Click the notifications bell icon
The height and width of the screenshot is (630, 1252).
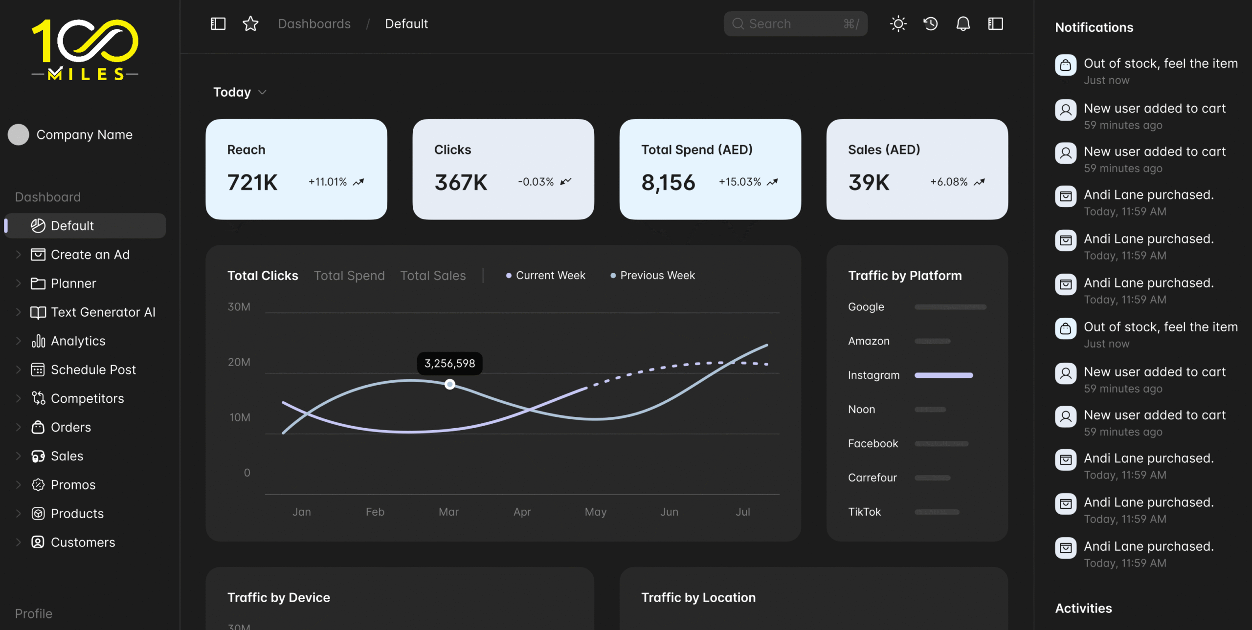click(x=963, y=23)
